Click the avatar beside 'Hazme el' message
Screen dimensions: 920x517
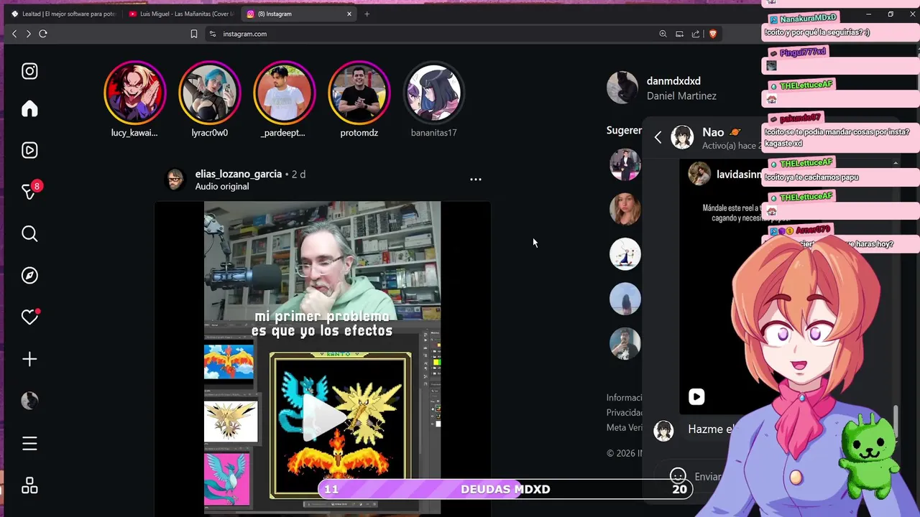[x=663, y=430]
